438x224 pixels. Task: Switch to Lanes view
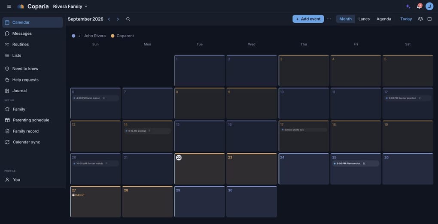[x=364, y=19]
